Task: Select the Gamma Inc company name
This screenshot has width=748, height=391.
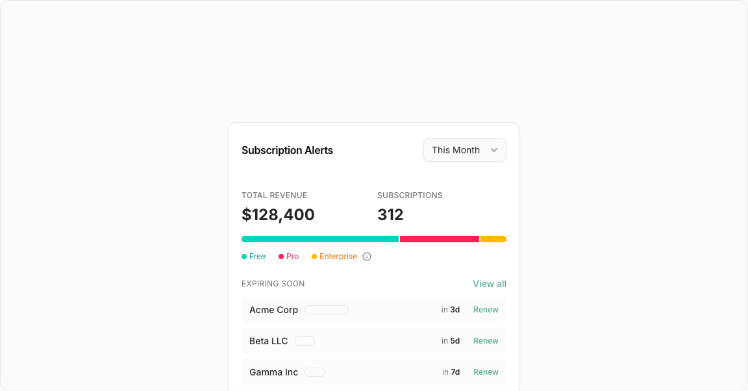Action: pos(273,372)
